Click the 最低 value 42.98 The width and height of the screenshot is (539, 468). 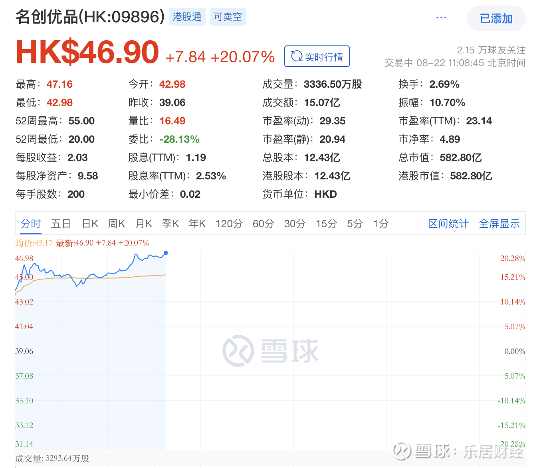[x=59, y=102]
